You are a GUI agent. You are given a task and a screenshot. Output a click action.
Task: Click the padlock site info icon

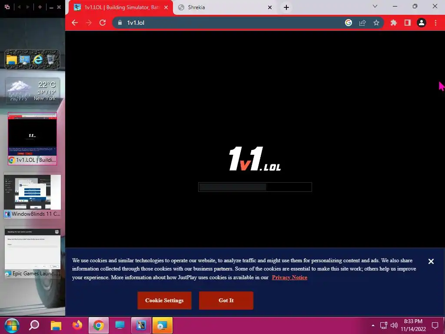[120, 23]
